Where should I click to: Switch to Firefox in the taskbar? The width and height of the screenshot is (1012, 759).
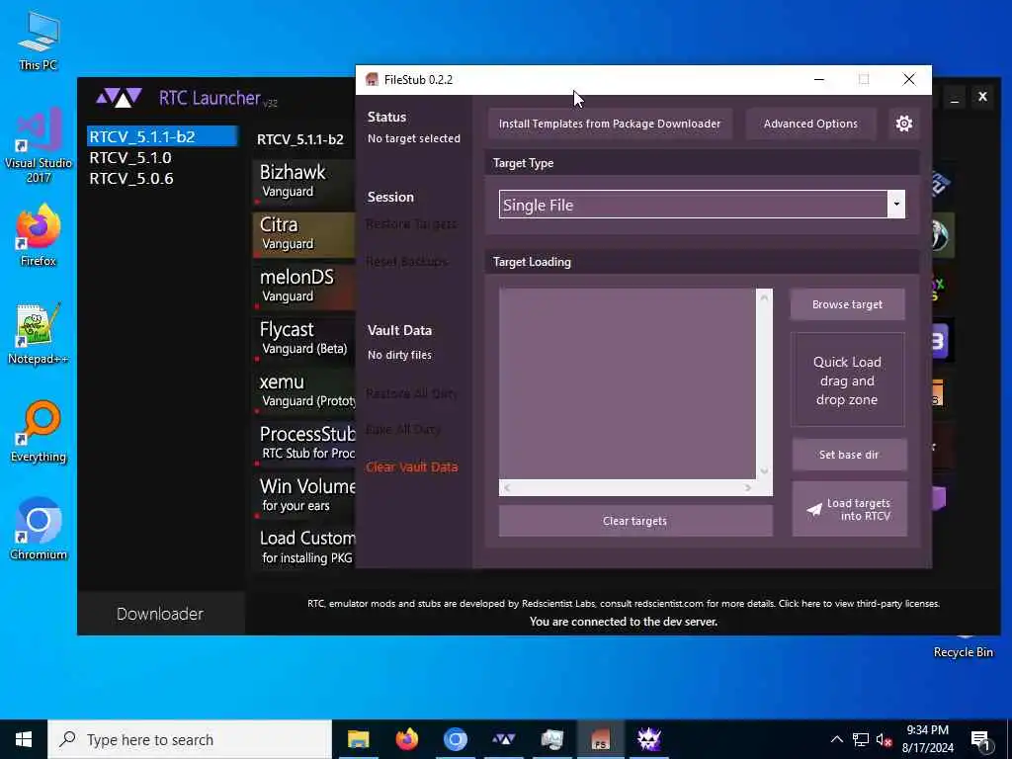coord(406,739)
